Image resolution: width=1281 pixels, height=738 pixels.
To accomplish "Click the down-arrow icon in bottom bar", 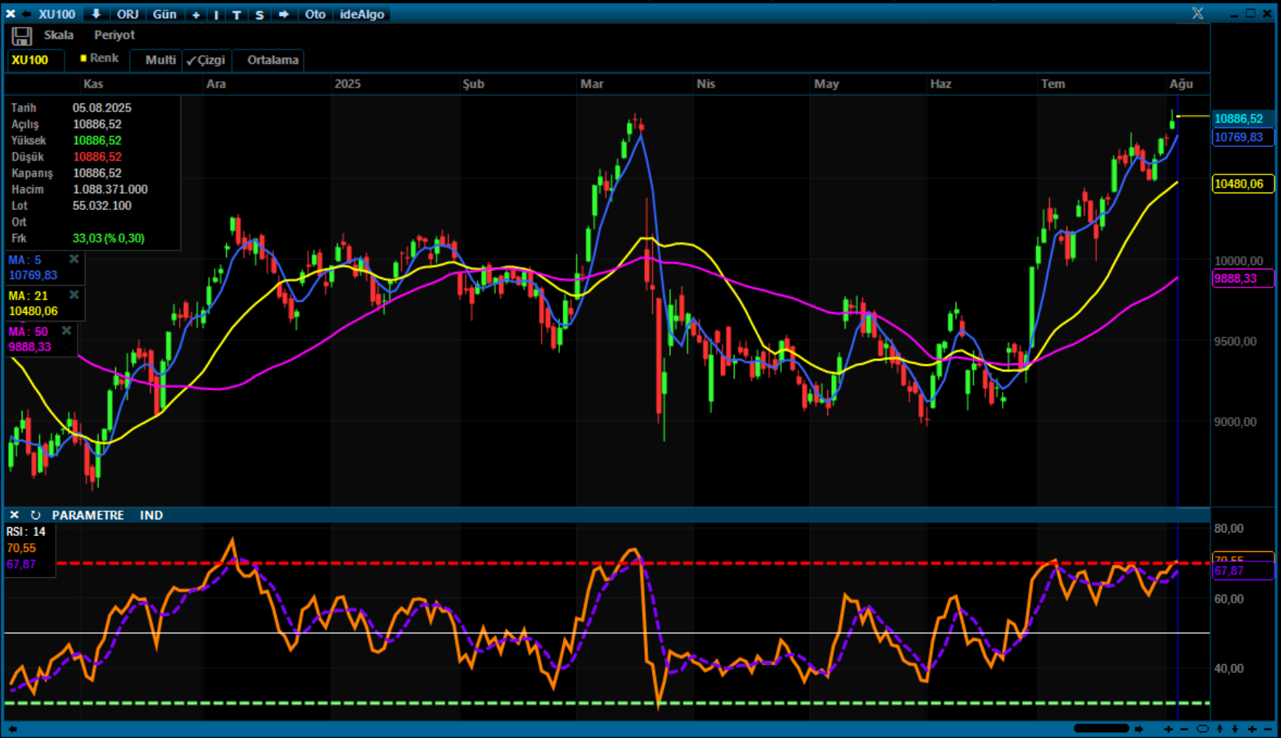I will 1235,729.
